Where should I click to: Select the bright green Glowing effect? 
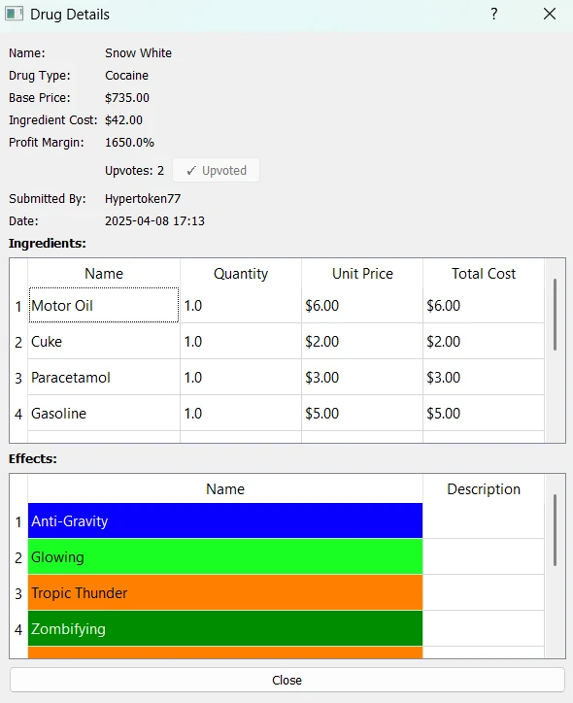pyautogui.click(x=225, y=556)
